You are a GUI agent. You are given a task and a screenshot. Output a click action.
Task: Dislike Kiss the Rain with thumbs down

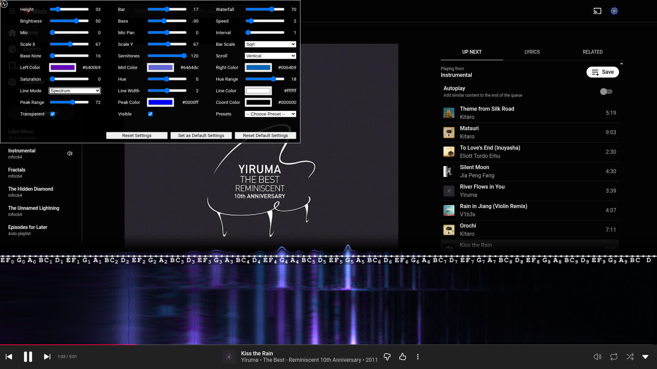click(x=387, y=357)
